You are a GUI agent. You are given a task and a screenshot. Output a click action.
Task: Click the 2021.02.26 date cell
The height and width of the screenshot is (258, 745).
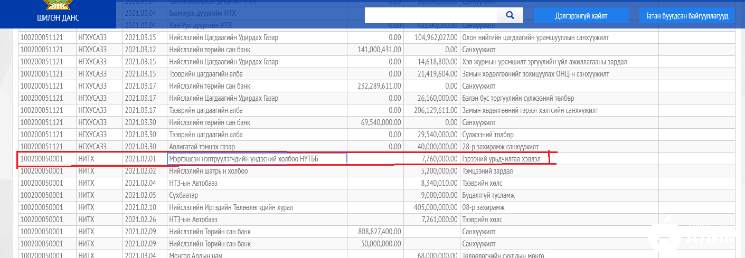pos(145,219)
